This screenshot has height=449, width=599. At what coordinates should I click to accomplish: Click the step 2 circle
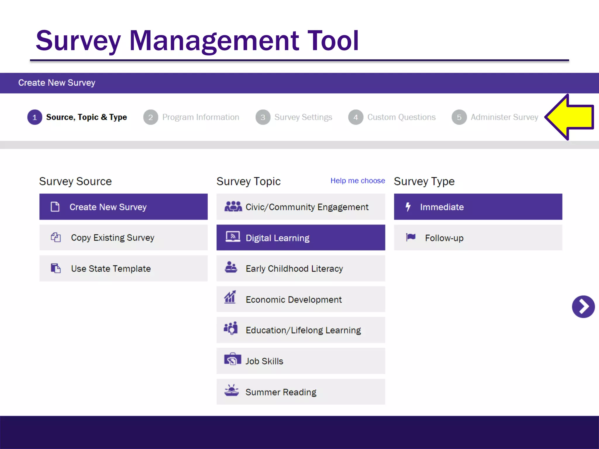(x=151, y=117)
